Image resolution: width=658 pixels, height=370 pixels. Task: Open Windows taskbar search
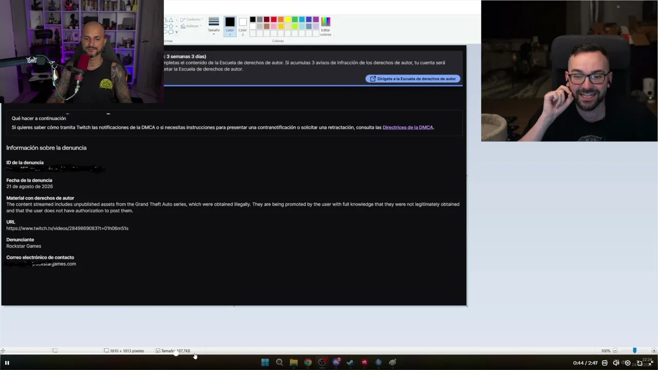tap(279, 362)
